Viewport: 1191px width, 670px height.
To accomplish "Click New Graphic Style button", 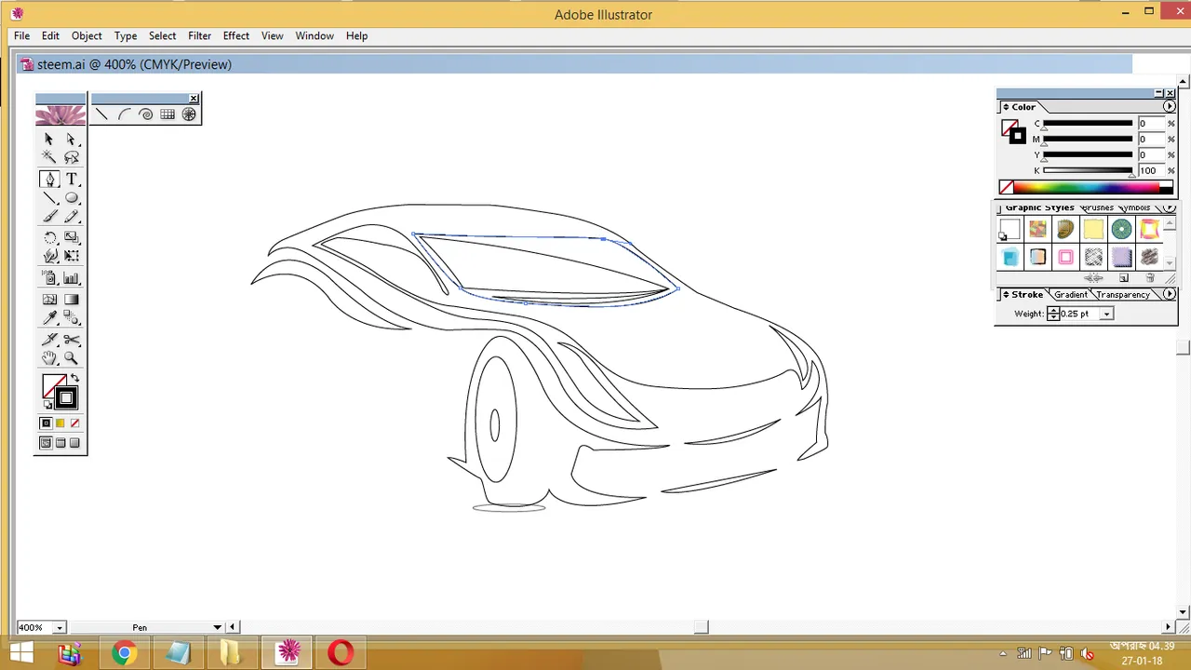I will pos(1124,278).
